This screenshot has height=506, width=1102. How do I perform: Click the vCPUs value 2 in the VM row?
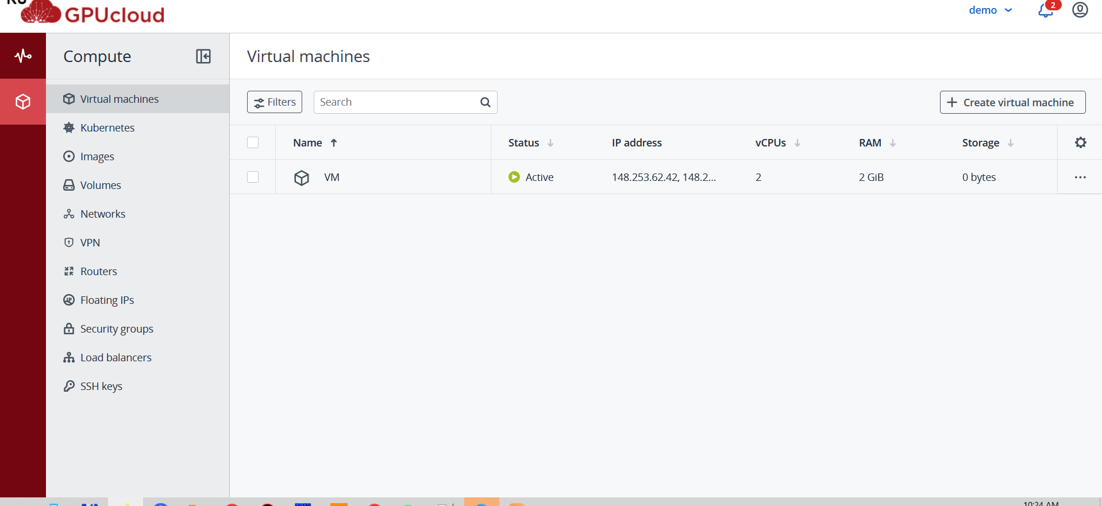(x=758, y=177)
